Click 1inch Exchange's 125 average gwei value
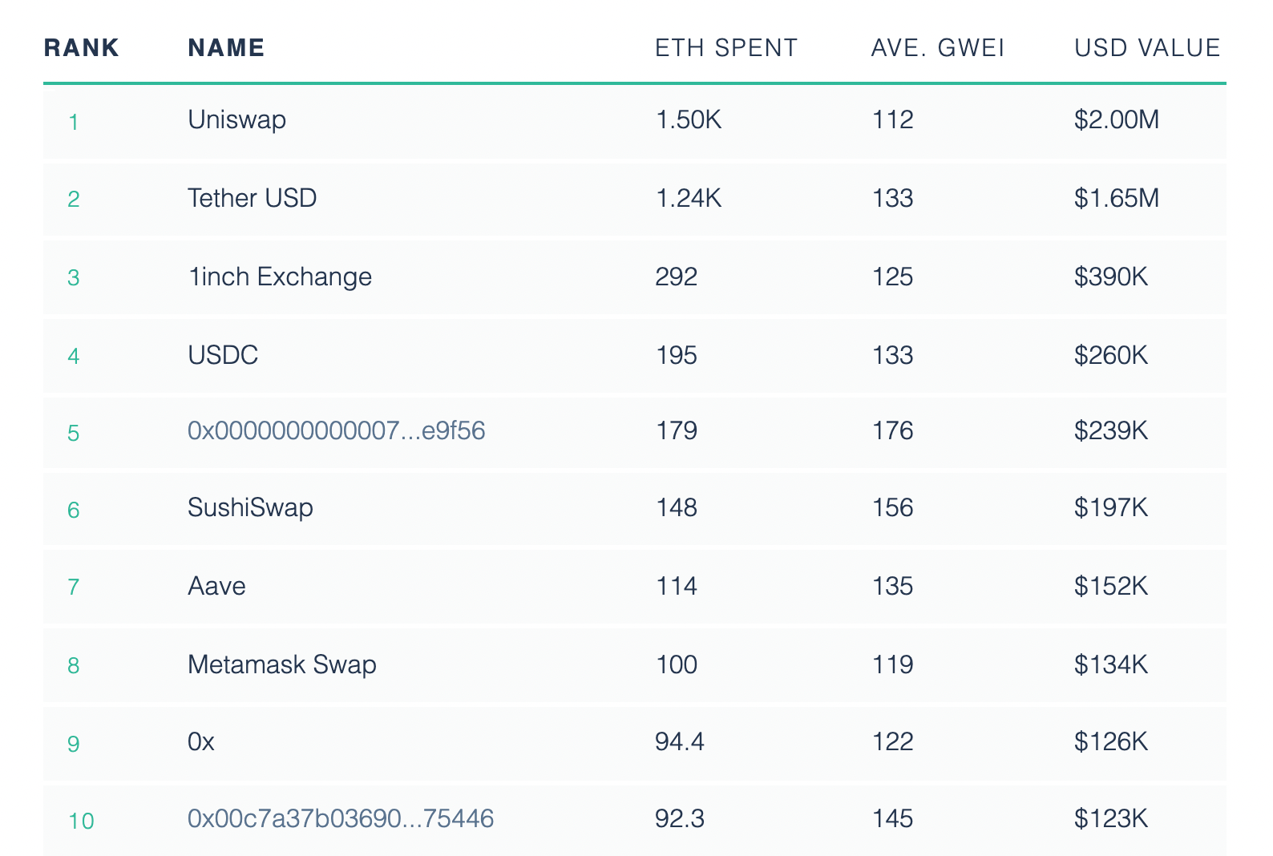Screen dimensions: 1273x856 click(x=892, y=277)
